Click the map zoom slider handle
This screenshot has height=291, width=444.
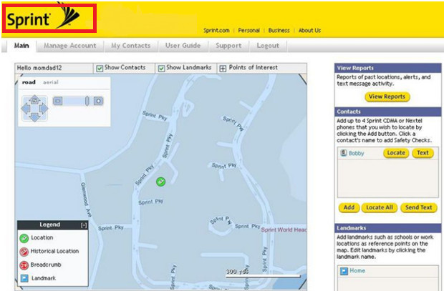(87, 101)
